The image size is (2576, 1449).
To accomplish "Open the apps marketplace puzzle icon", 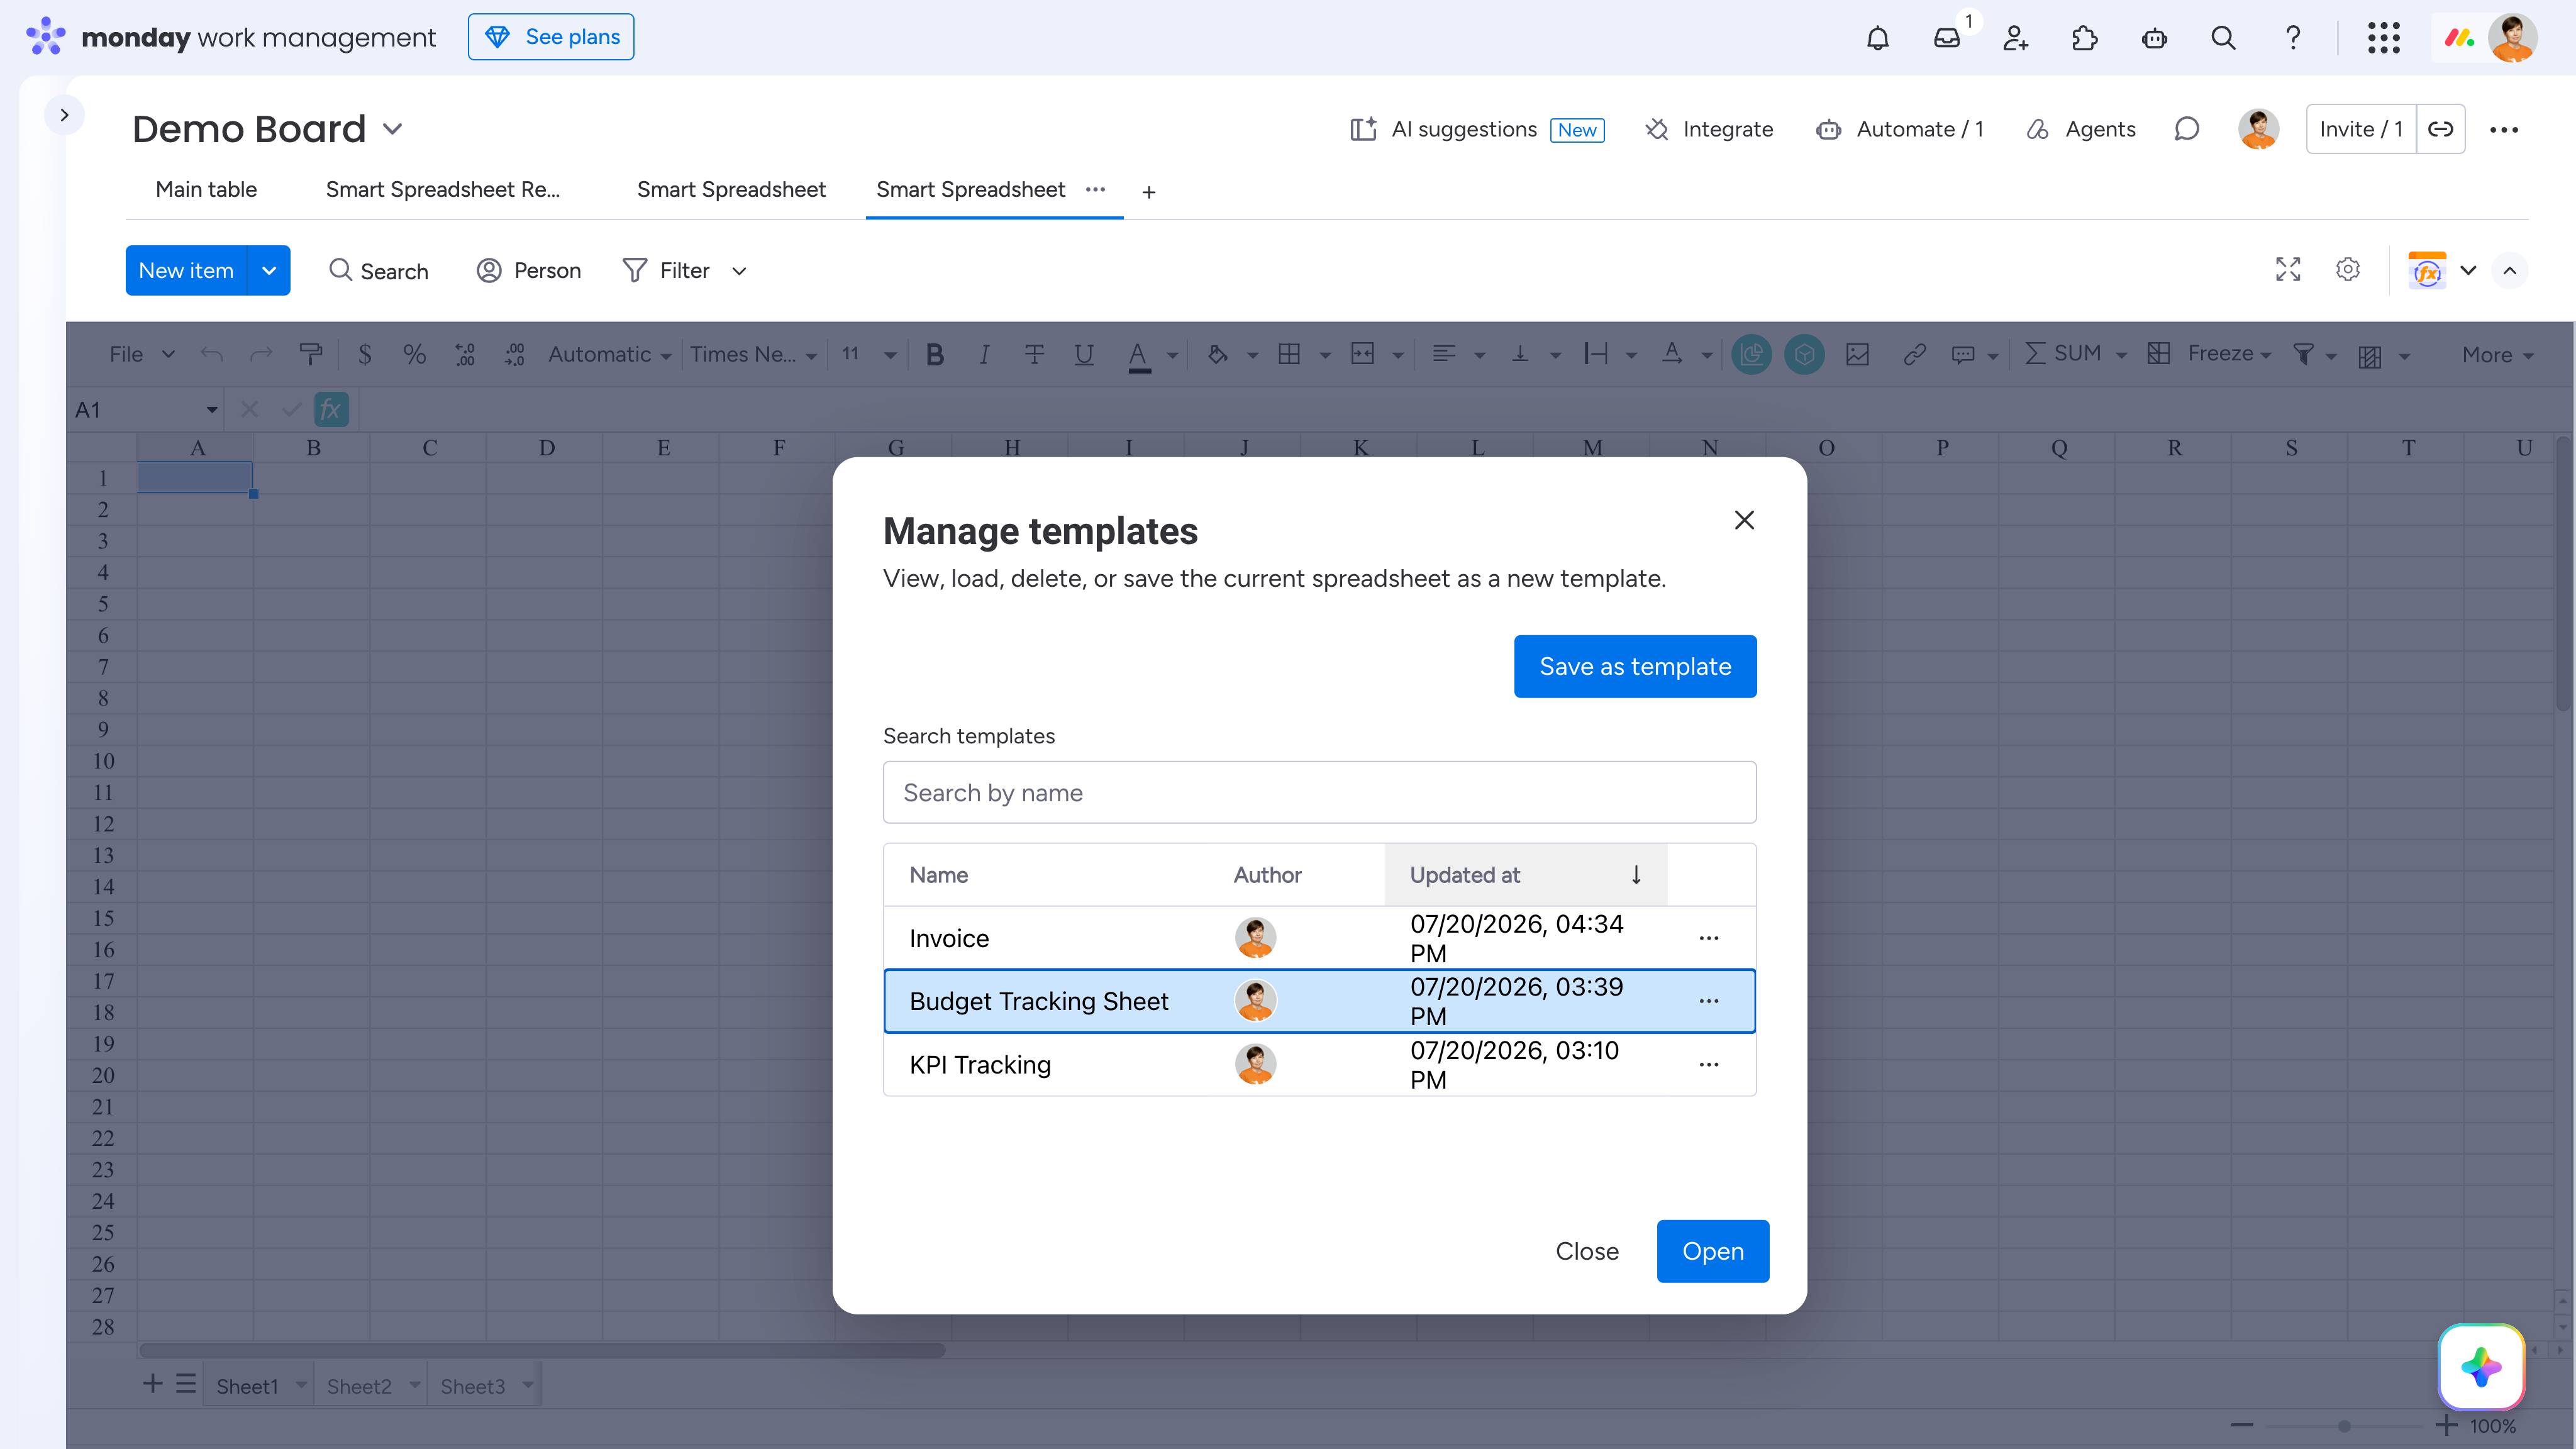I will coord(2085,38).
